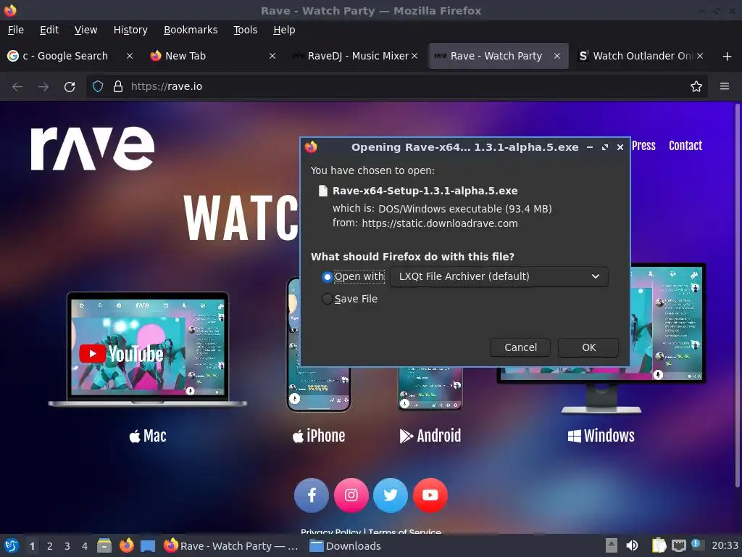Open the History menu
This screenshot has height=557, width=742.
tap(130, 30)
